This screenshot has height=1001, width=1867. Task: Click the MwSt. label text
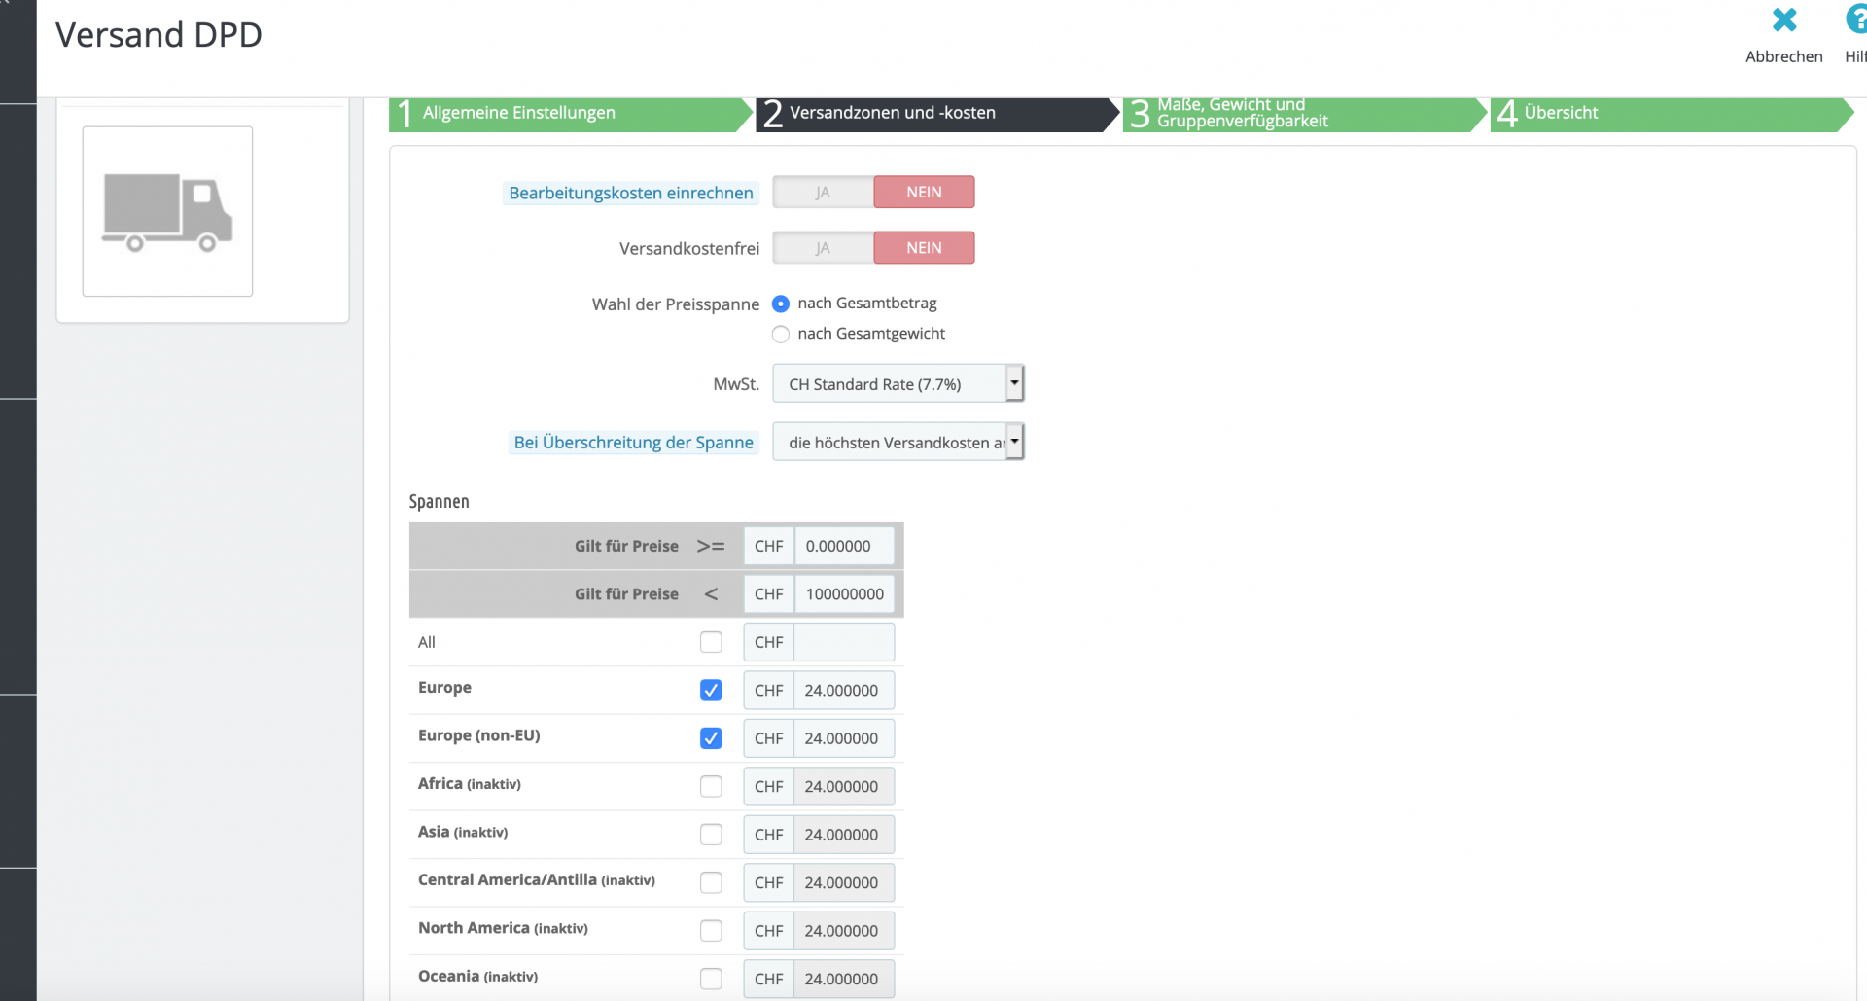(736, 384)
